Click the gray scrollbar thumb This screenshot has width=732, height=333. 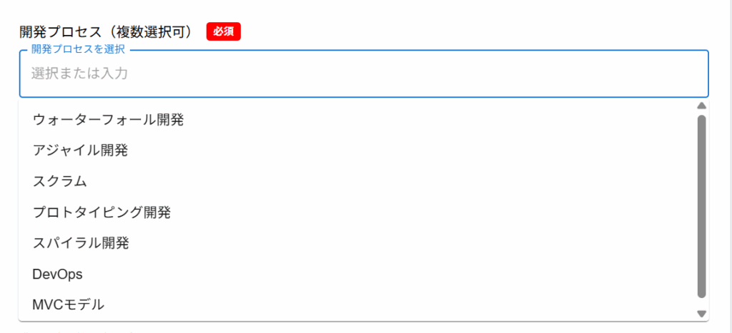(x=701, y=205)
